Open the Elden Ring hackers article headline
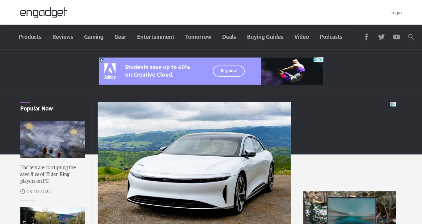Screen dimensions: 422x224 click(48, 174)
